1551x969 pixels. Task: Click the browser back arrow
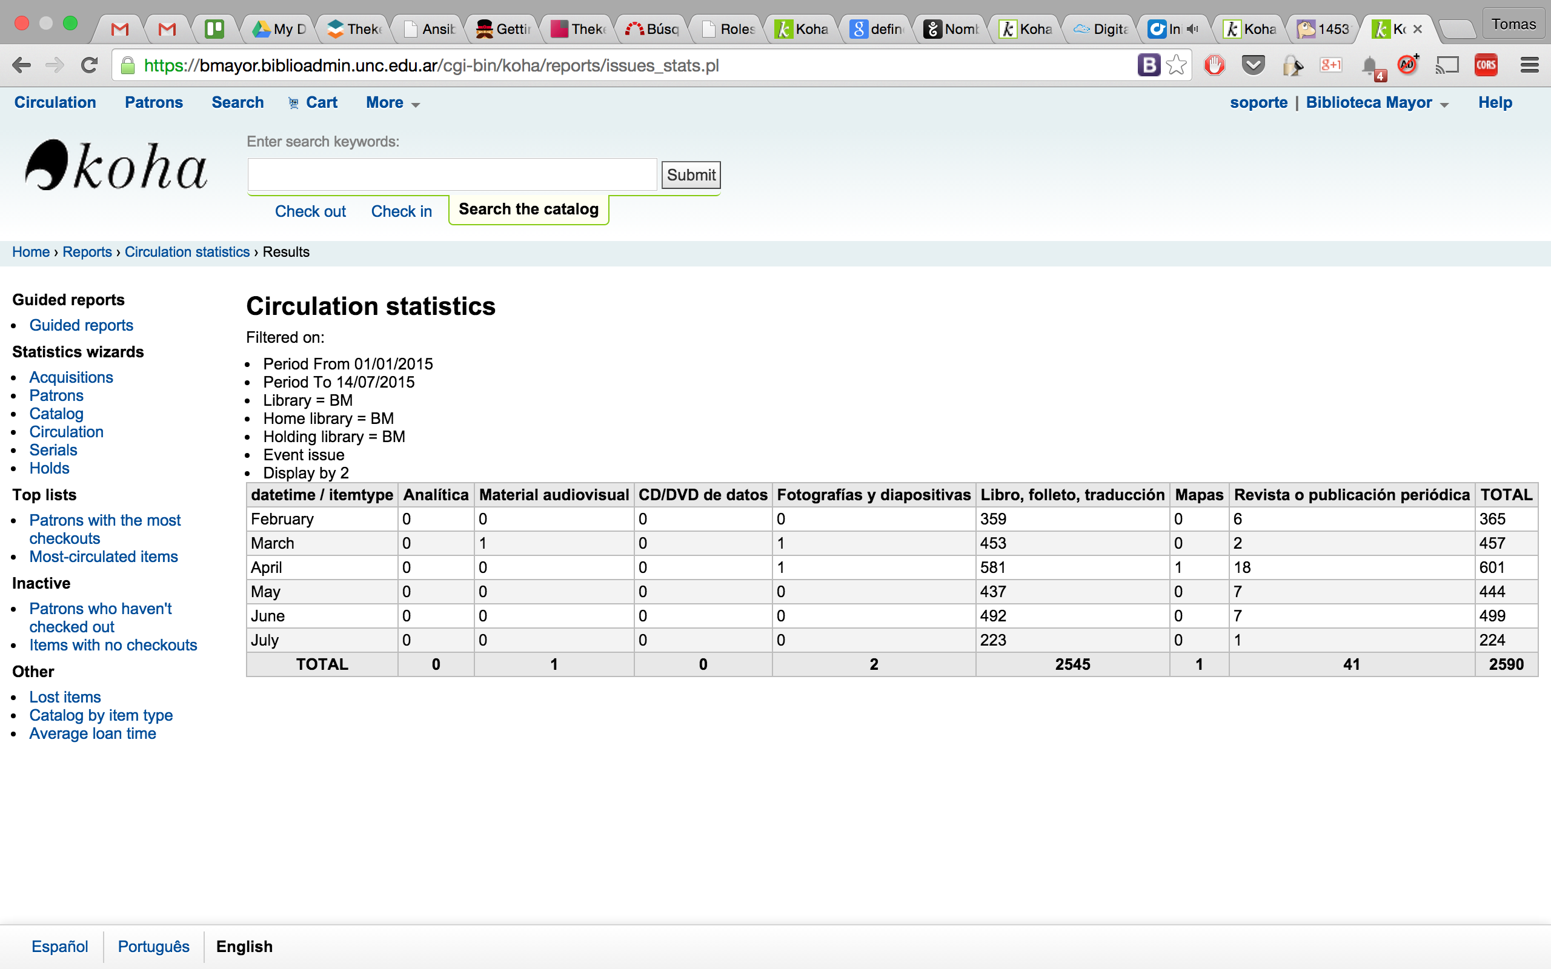[x=21, y=65]
